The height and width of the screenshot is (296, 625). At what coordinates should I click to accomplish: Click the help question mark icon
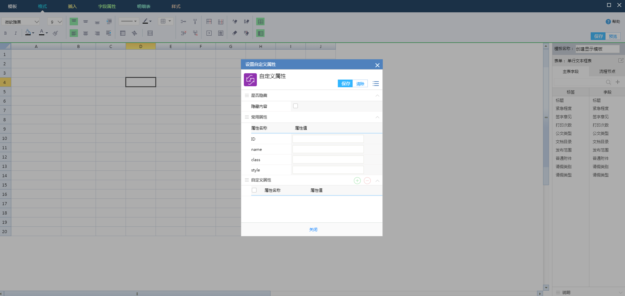608,22
